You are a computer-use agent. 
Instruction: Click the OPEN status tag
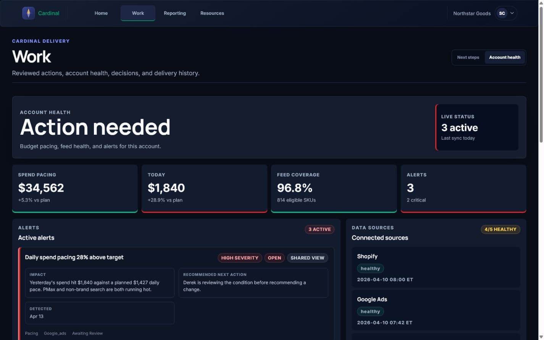274,258
